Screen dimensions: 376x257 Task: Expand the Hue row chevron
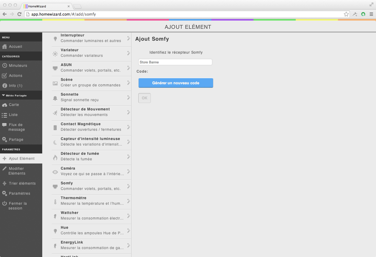coord(129,231)
